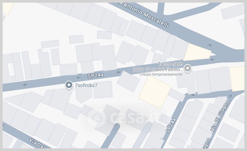The width and height of the screenshot is (247, 151).
Task: Click the direction arrow on Via Antonio Moscatelli
Action: [x=211, y=45]
